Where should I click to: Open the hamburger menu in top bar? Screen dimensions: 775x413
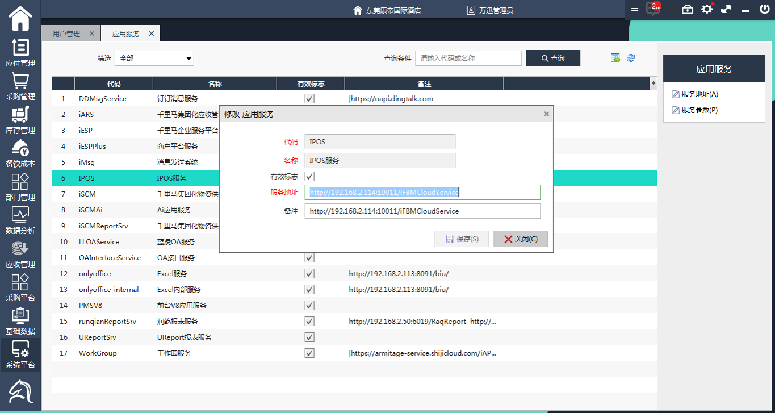coord(635,10)
